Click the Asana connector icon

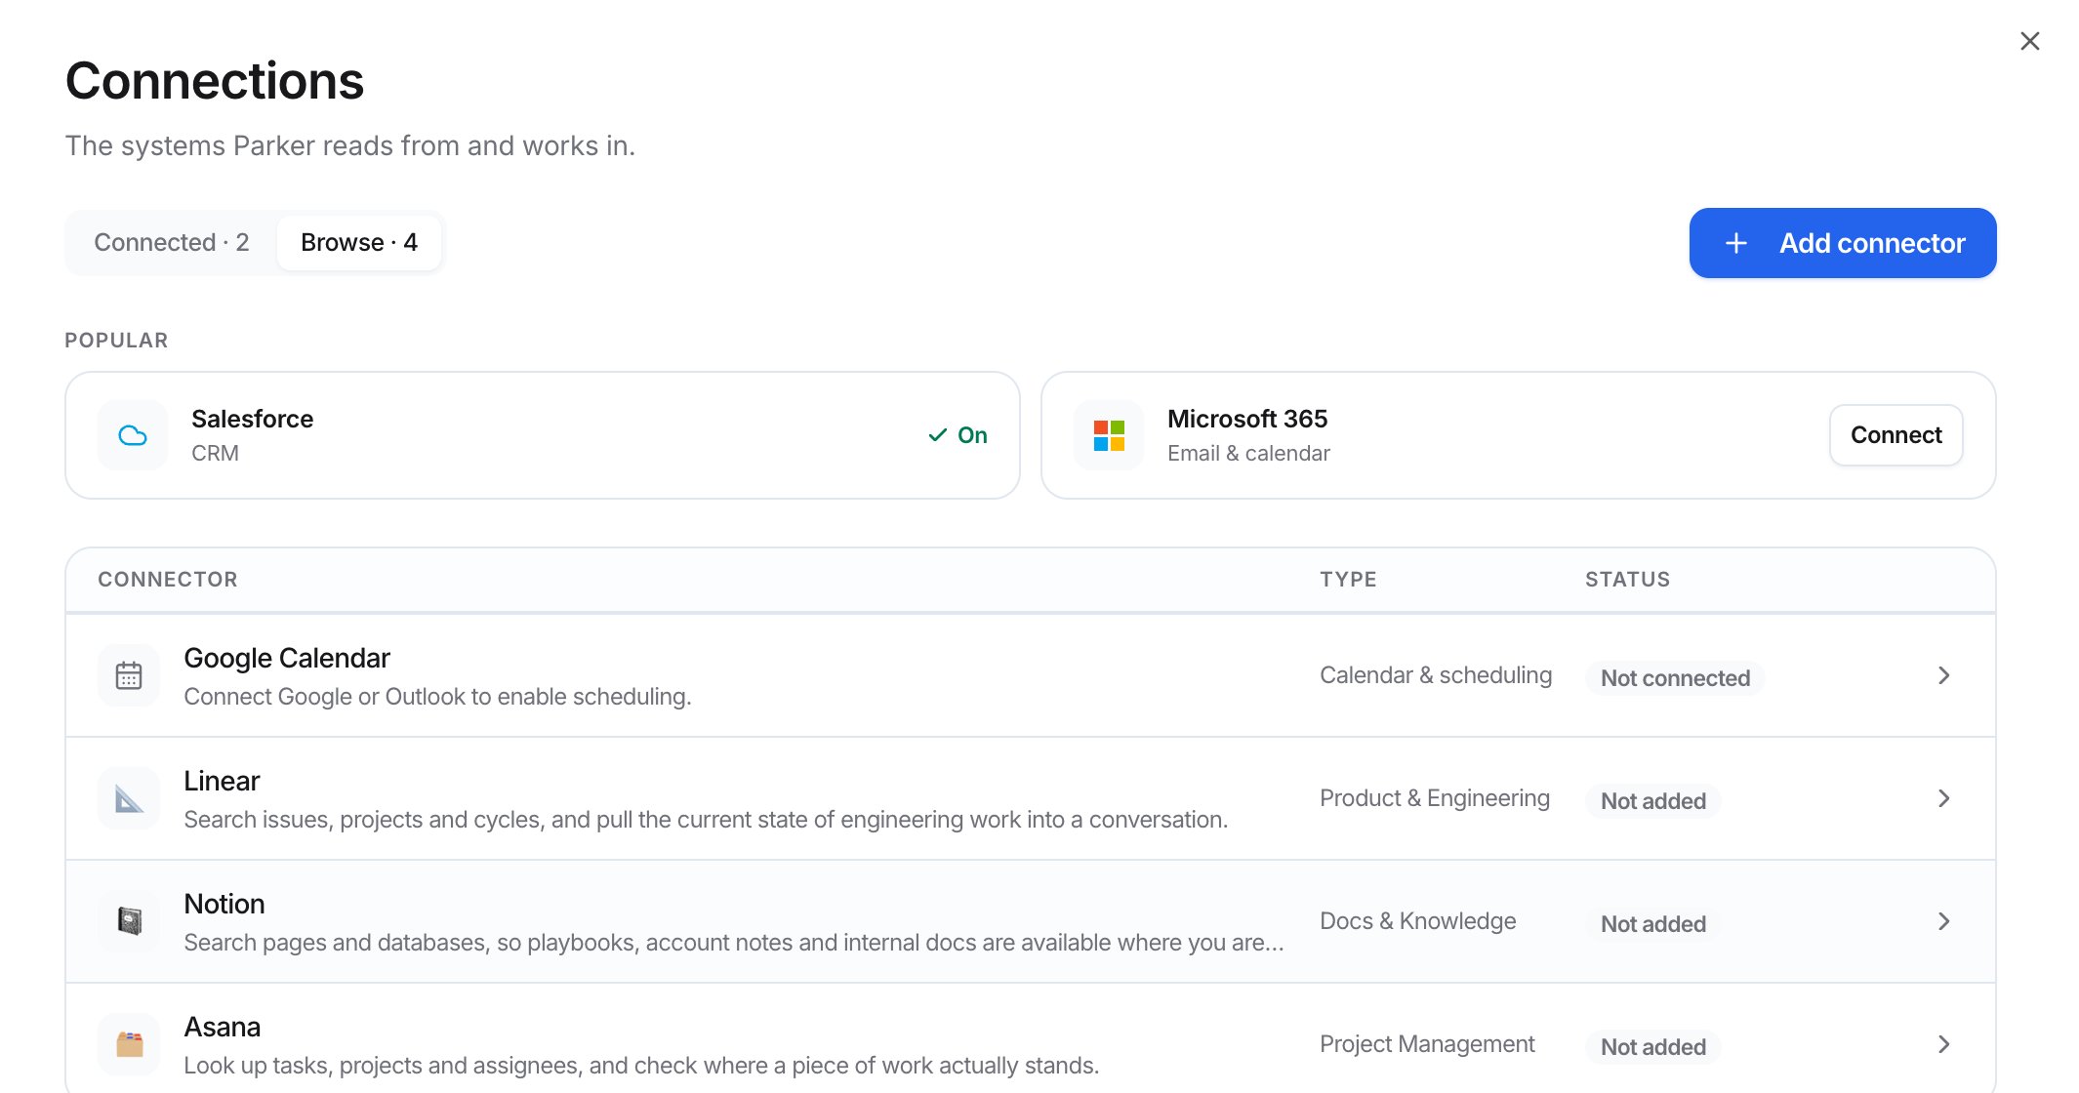(x=129, y=1044)
